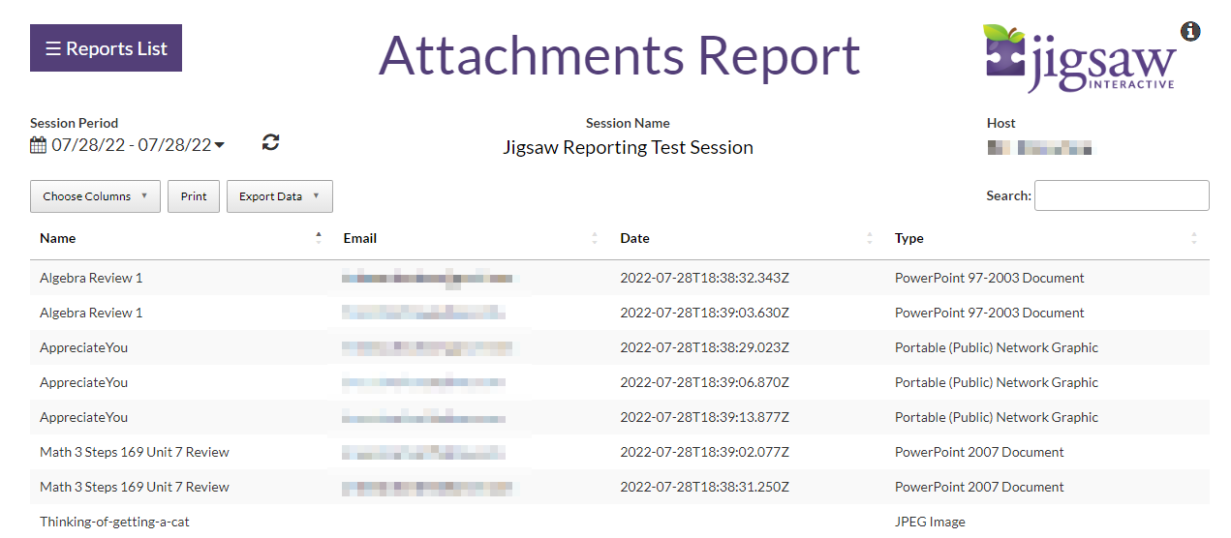Click the refresh icon beside session period
The height and width of the screenshot is (538, 1231).
click(271, 143)
